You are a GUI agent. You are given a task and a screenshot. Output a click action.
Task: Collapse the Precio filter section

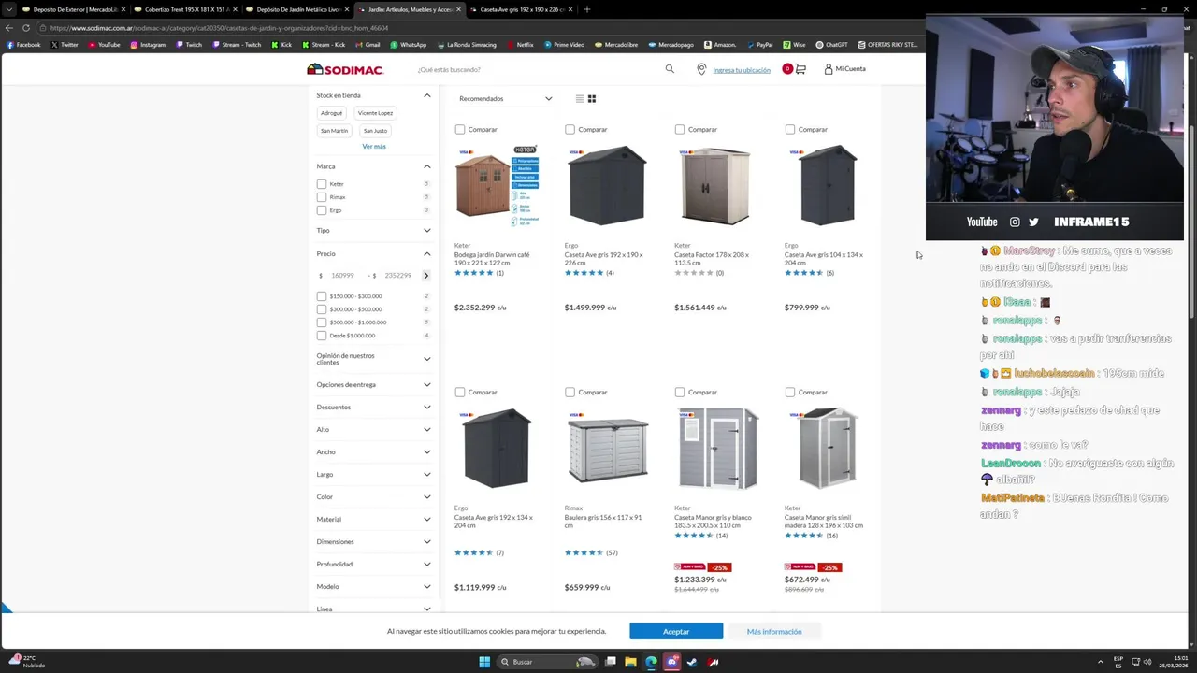427,254
